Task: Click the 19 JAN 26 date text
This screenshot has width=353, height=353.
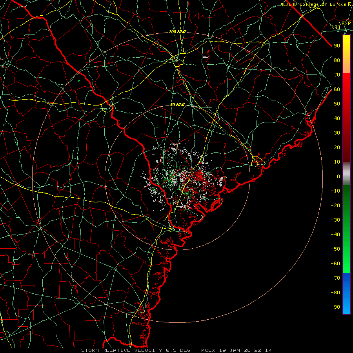Action: 235,350
